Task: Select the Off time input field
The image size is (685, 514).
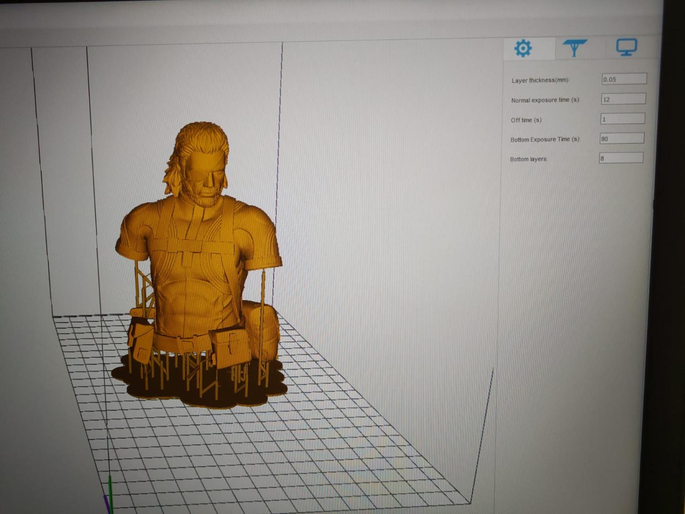Action: (x=622, y=119)
